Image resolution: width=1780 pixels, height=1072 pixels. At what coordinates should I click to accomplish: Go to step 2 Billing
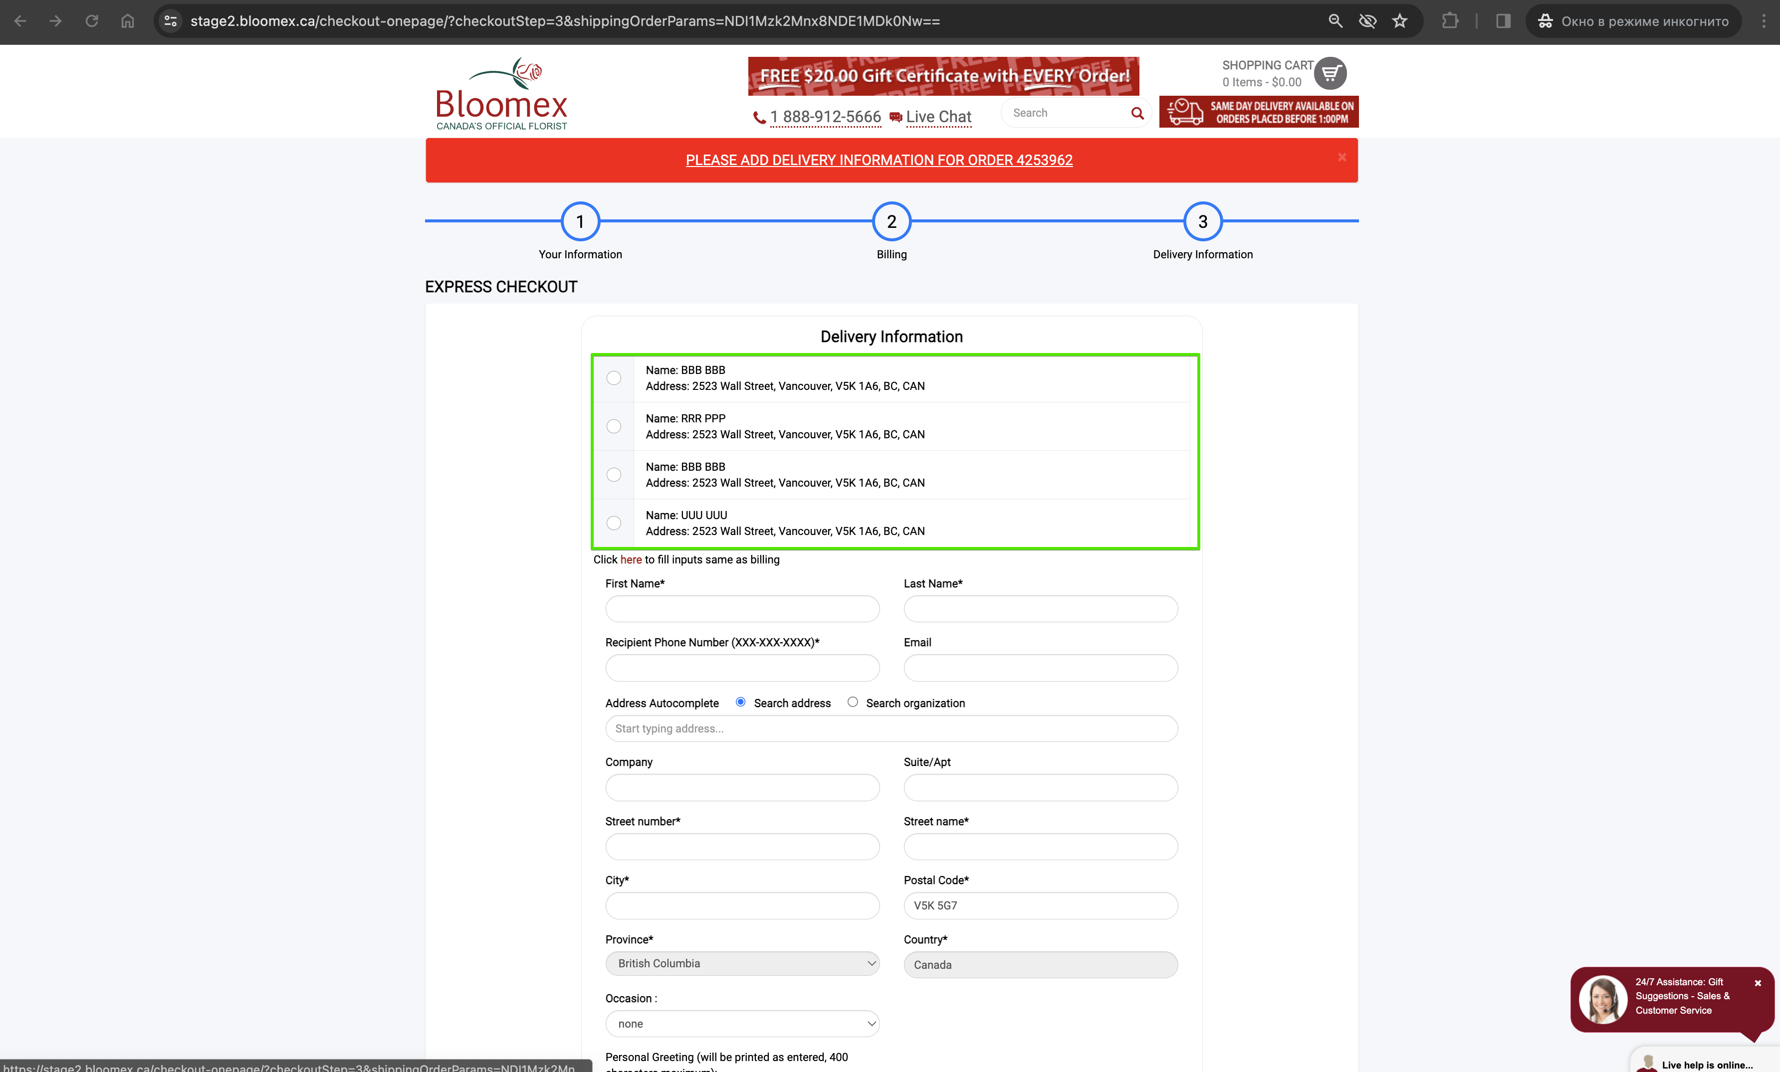coord(891,221)
